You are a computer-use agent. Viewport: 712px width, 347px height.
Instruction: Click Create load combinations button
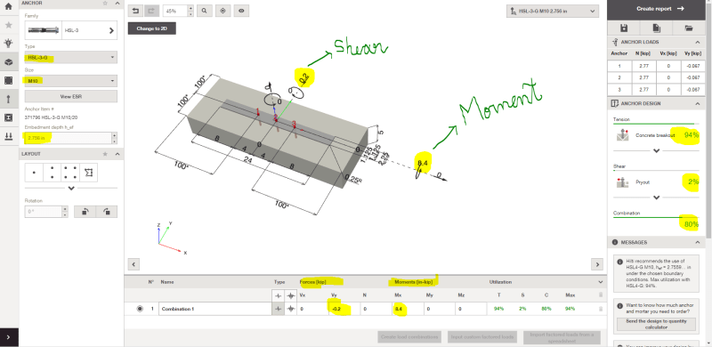coord(409,337)
